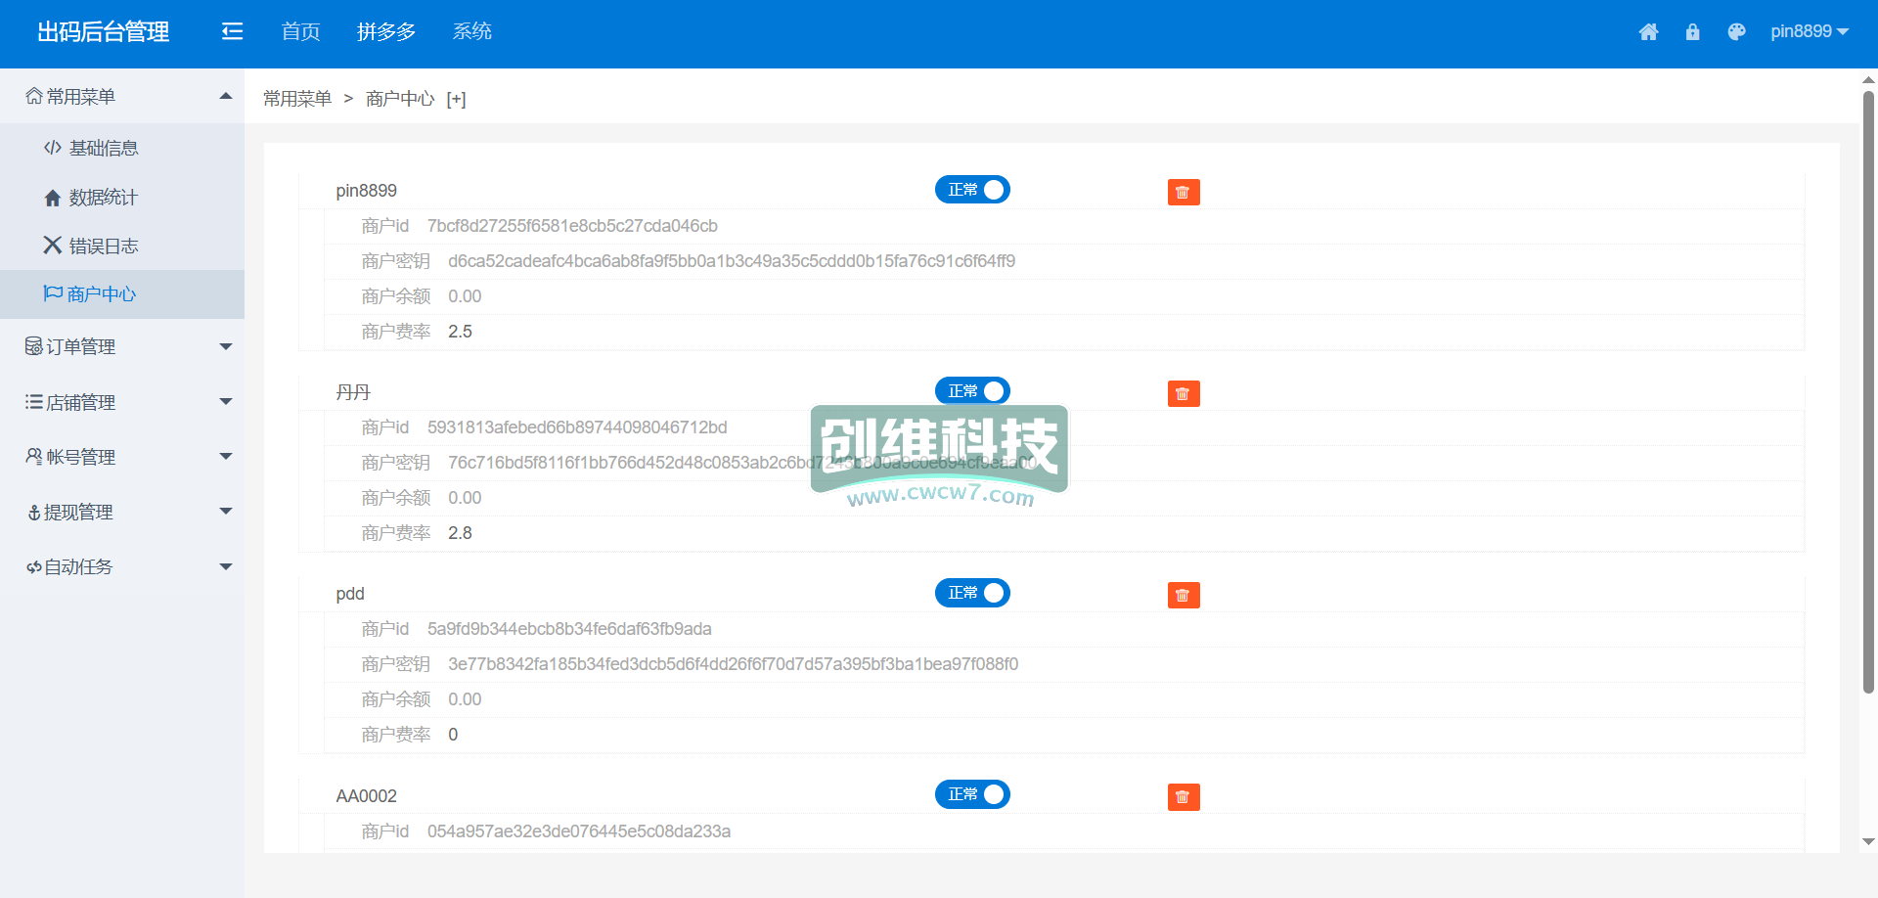Click the home icon in top right
The width and height of the screenshot is (1878, 898).
[1648, 32]
